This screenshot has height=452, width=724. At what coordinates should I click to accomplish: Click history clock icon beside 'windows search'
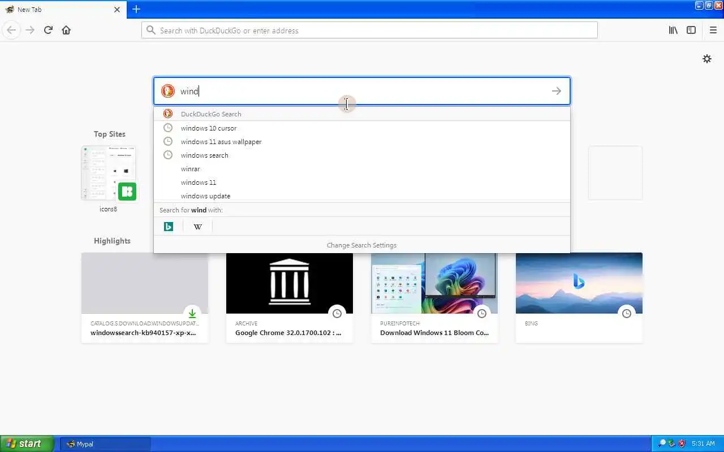coord(168,155)
